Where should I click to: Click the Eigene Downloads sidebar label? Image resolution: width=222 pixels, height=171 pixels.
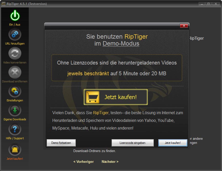point(15,119)
